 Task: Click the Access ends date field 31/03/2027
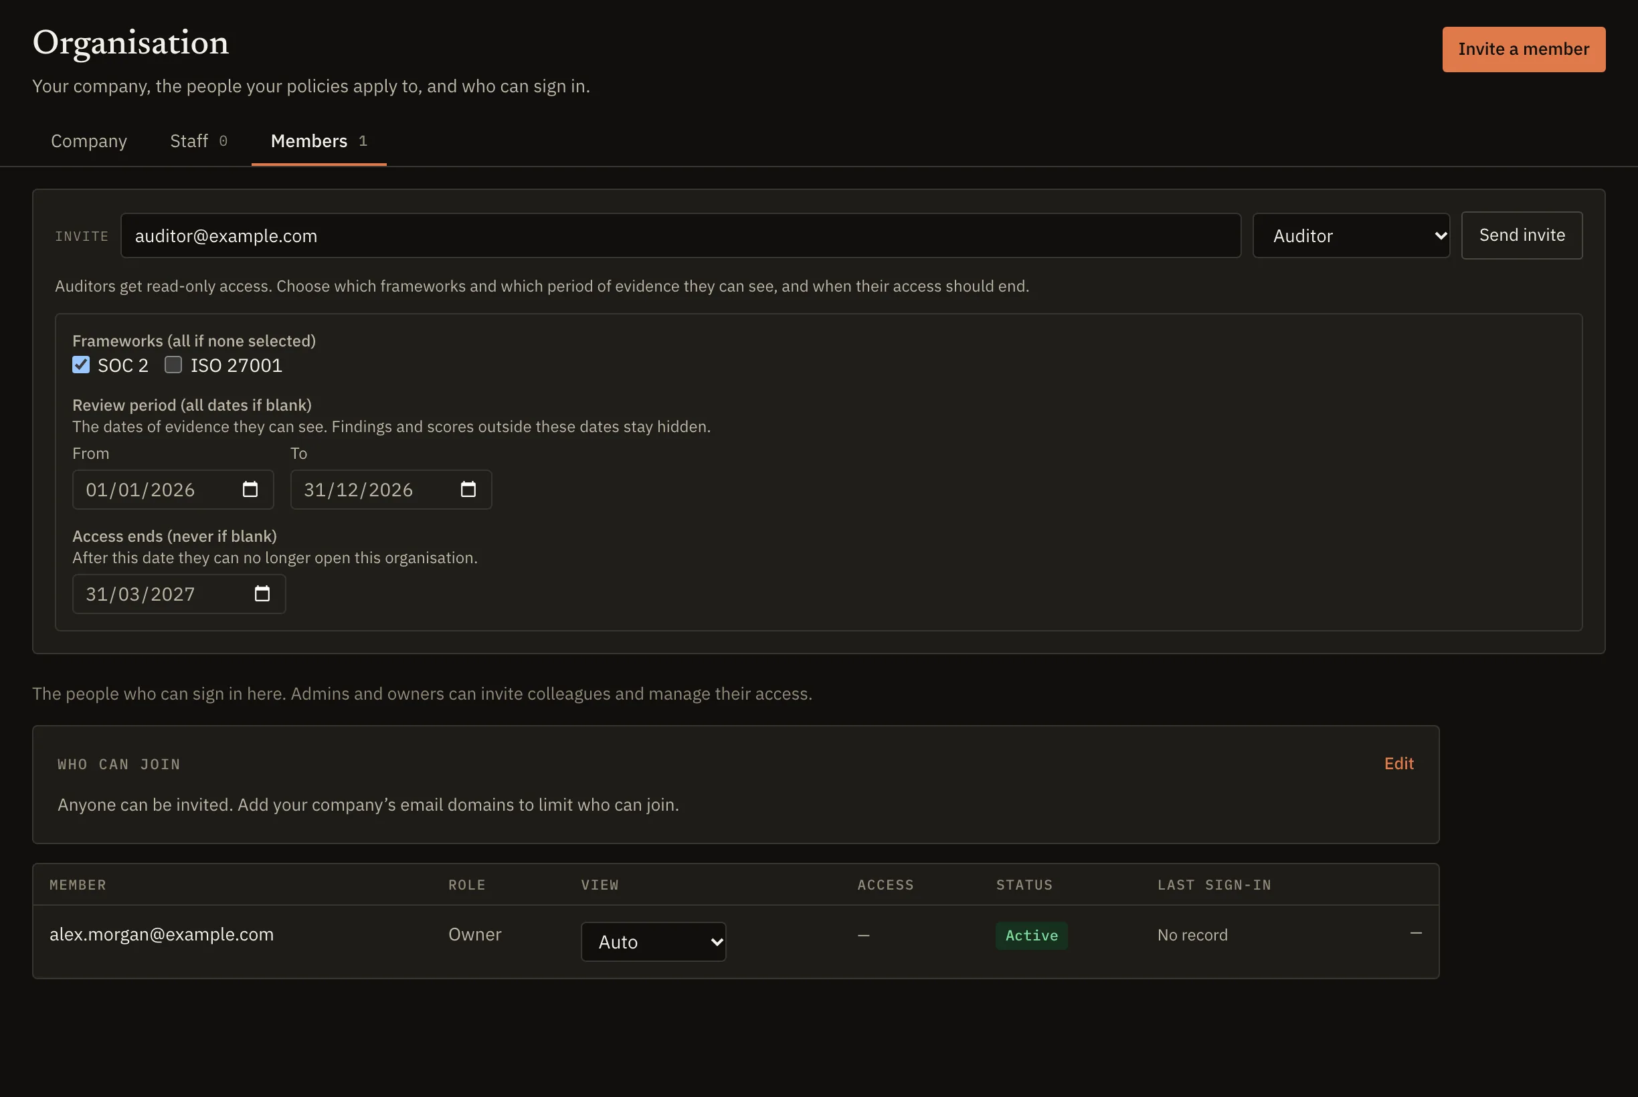coord(179,594)
